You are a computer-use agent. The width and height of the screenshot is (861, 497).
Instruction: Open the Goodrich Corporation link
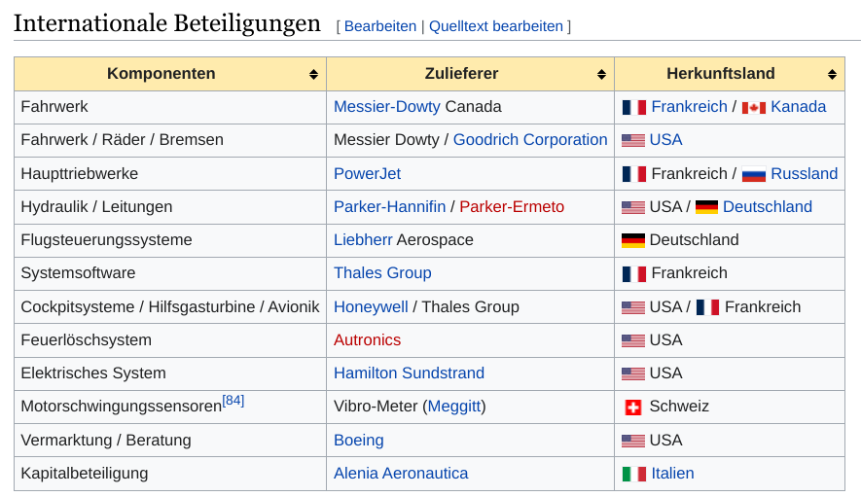(x=529, y=140)
